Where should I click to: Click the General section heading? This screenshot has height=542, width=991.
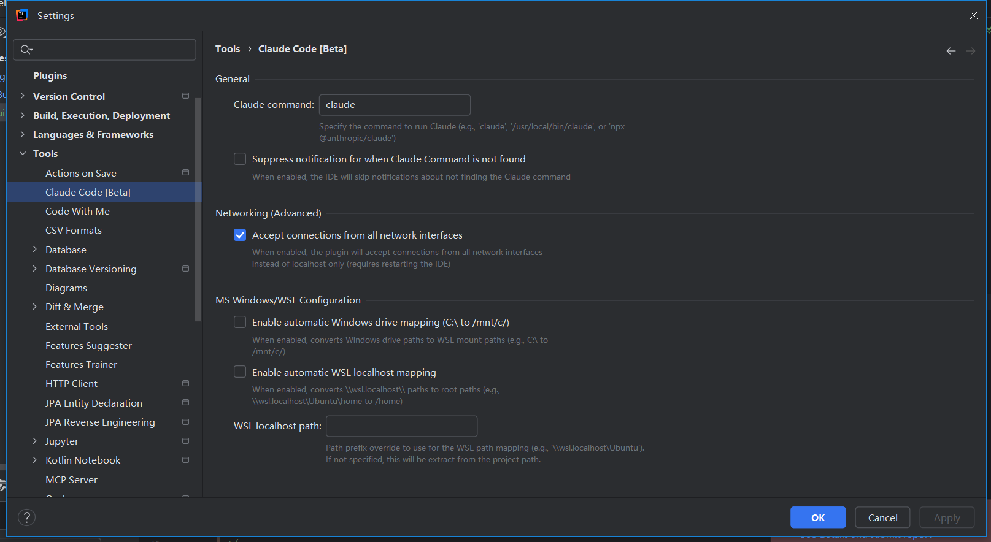point(233,79)
